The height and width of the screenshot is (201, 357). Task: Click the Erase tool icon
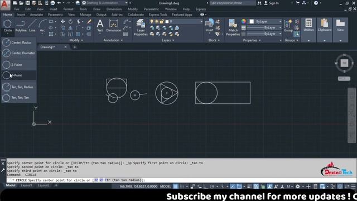coord(89,21)
